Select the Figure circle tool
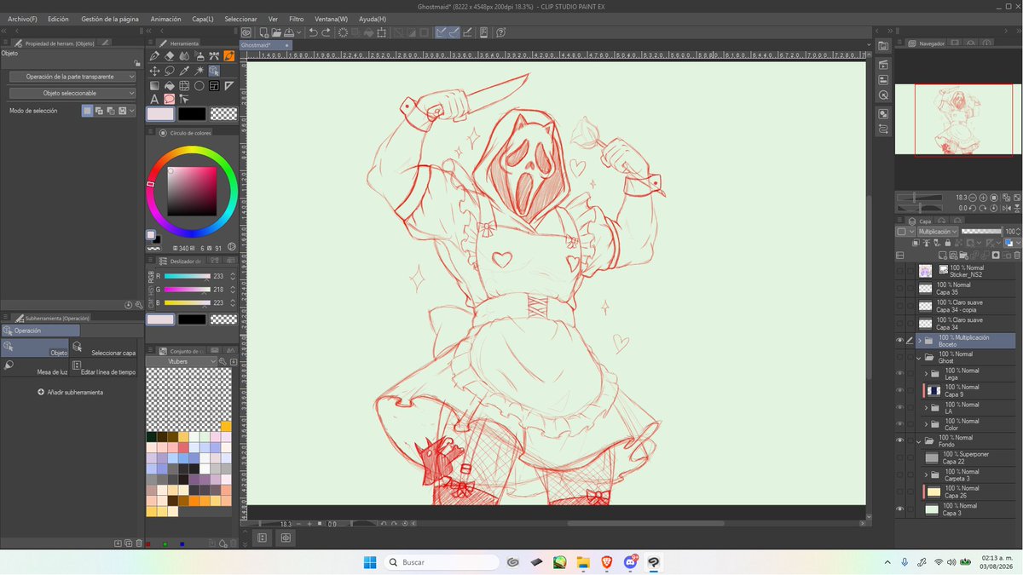This screenshot has width=1023, height=575. [199, 86]
